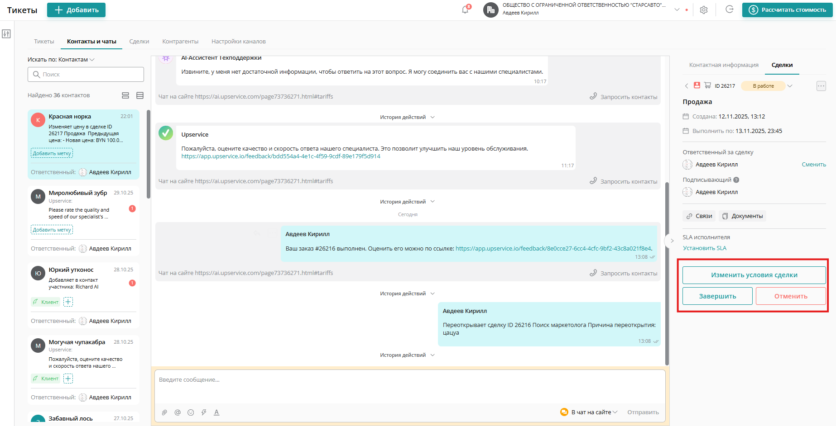Open quick replies via the lightning icon
The width and height of the screenshot is (836, 426).
point(203,412)
